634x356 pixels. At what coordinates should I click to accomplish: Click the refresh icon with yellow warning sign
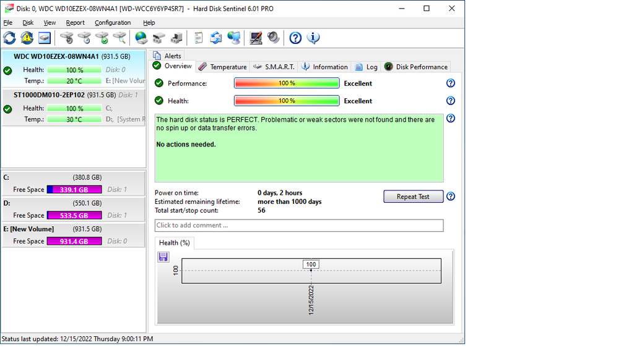click(27, 38)
